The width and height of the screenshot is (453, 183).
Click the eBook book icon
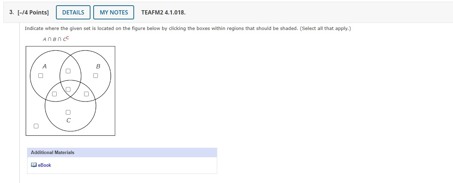[x=34, y=165]
